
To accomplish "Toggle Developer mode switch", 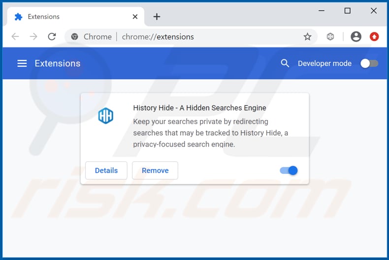I will tap(369, 63).
